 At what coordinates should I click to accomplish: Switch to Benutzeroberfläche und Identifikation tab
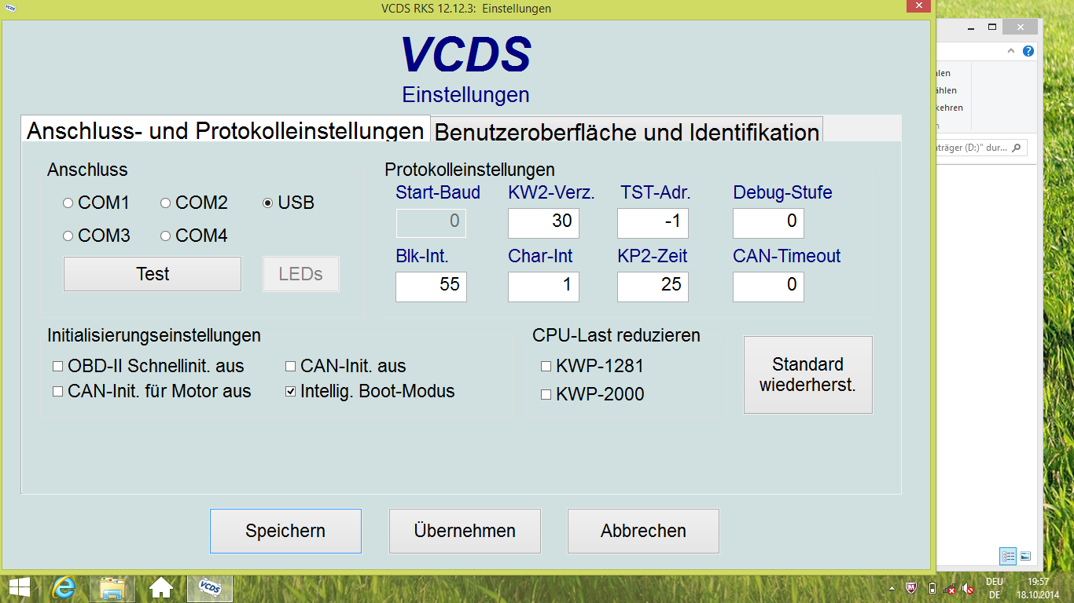click(627, 131)
